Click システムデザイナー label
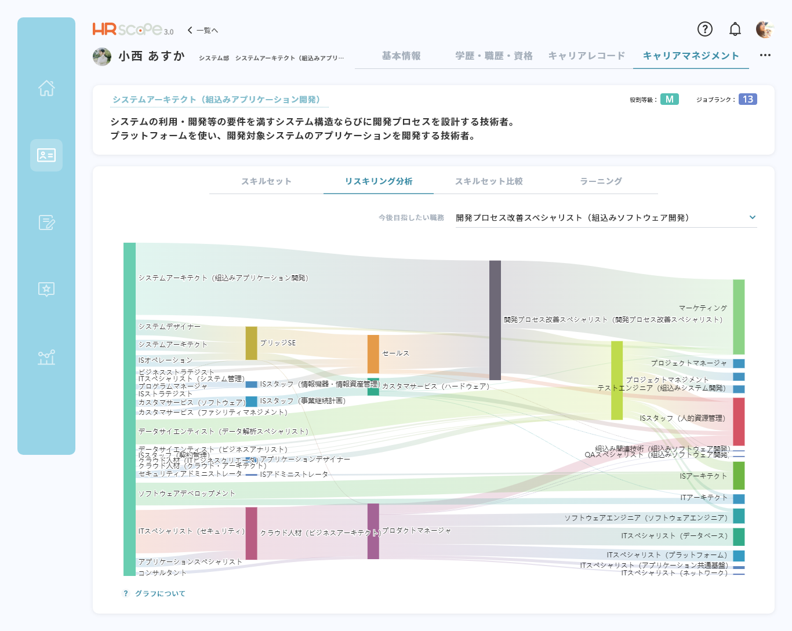The image size is (792, 631). tap(169, 327)
